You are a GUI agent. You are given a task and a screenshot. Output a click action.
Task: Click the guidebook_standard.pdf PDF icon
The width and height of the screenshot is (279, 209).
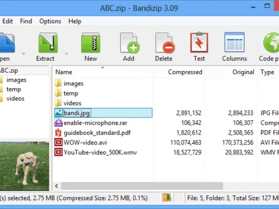(58, 133)
